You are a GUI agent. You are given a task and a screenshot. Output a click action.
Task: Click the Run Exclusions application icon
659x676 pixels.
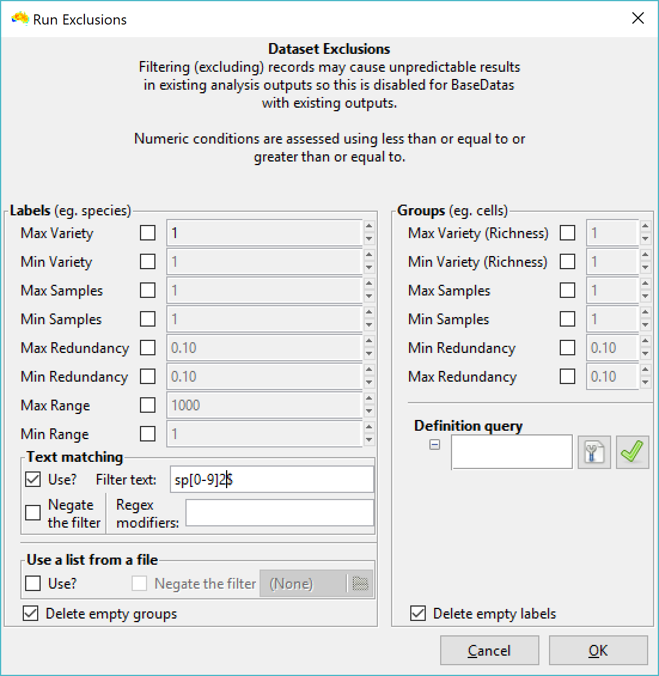click(20, 19)
